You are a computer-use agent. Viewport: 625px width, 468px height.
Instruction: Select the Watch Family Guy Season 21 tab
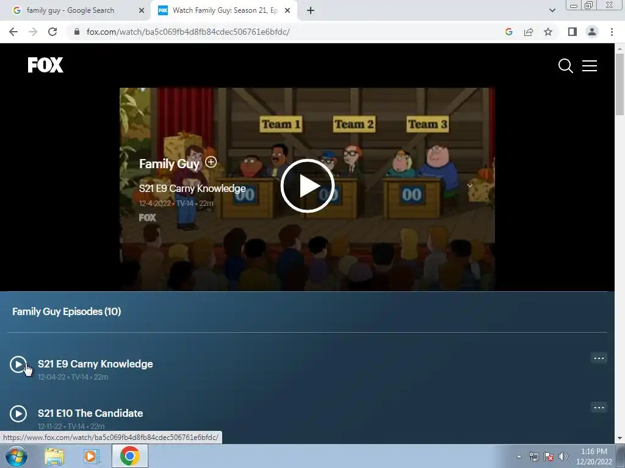point(225,10)
